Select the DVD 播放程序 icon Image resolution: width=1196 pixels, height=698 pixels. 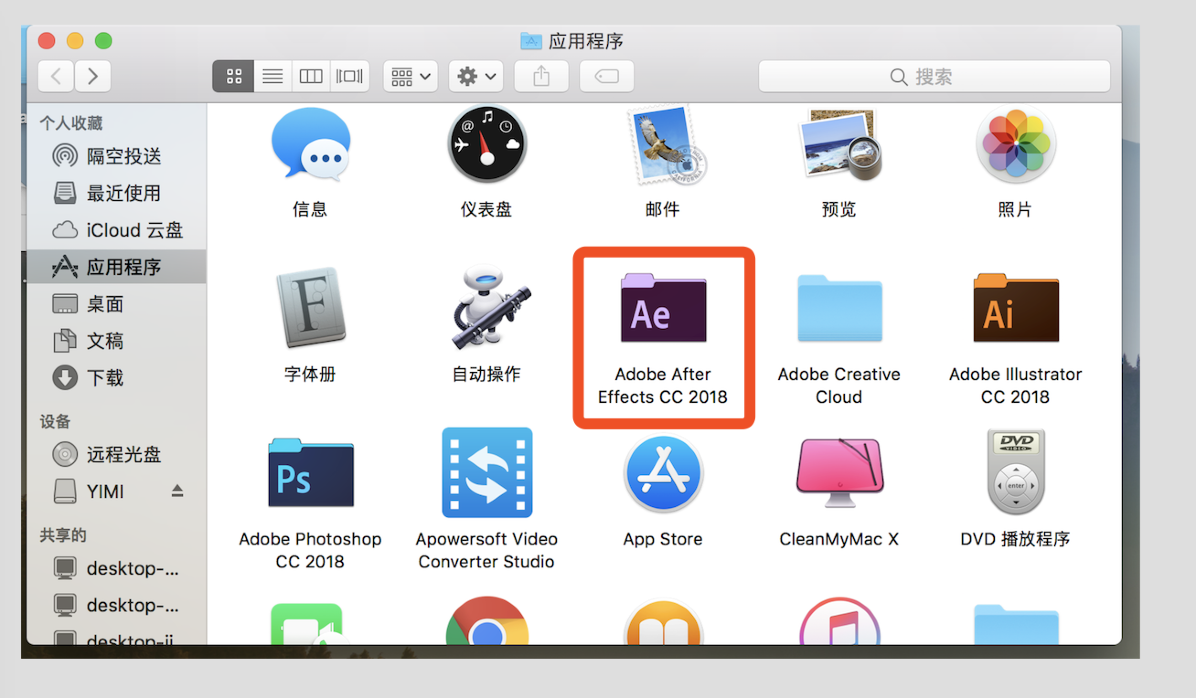1016,472
